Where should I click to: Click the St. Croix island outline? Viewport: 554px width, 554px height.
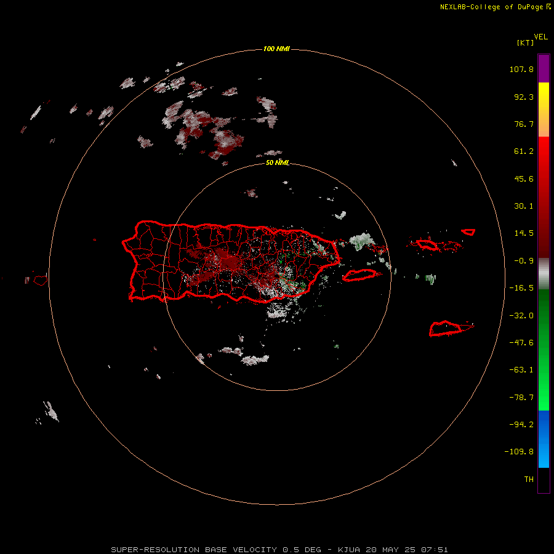pos(446,328)
